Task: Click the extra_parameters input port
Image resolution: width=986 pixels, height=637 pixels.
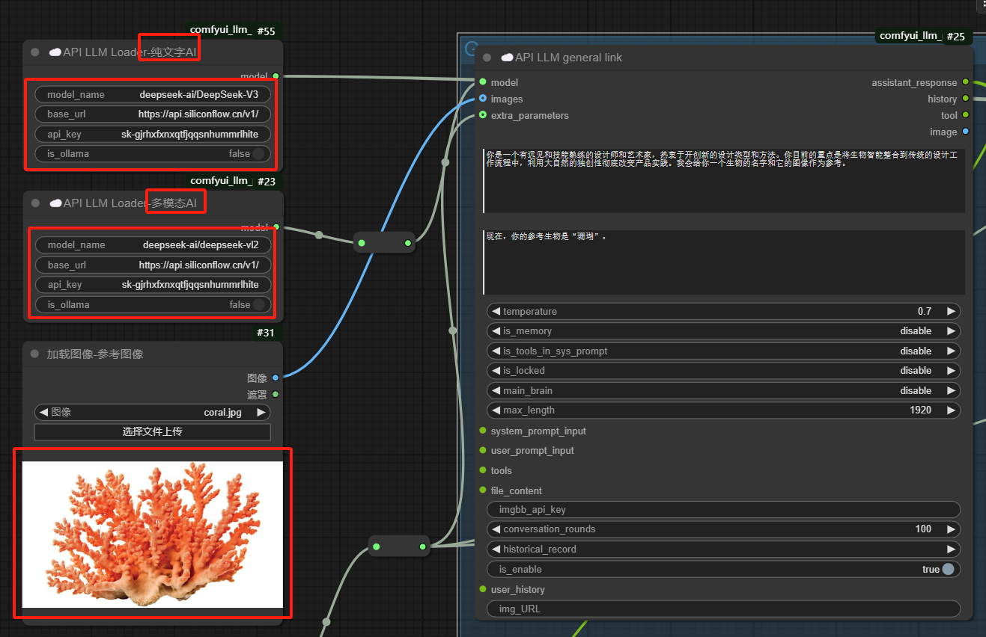Action: click(x=483, y=115)
